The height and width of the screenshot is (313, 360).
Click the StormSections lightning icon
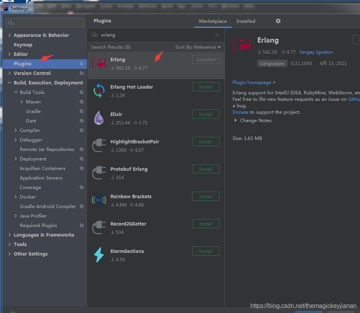tap(99, 255)
